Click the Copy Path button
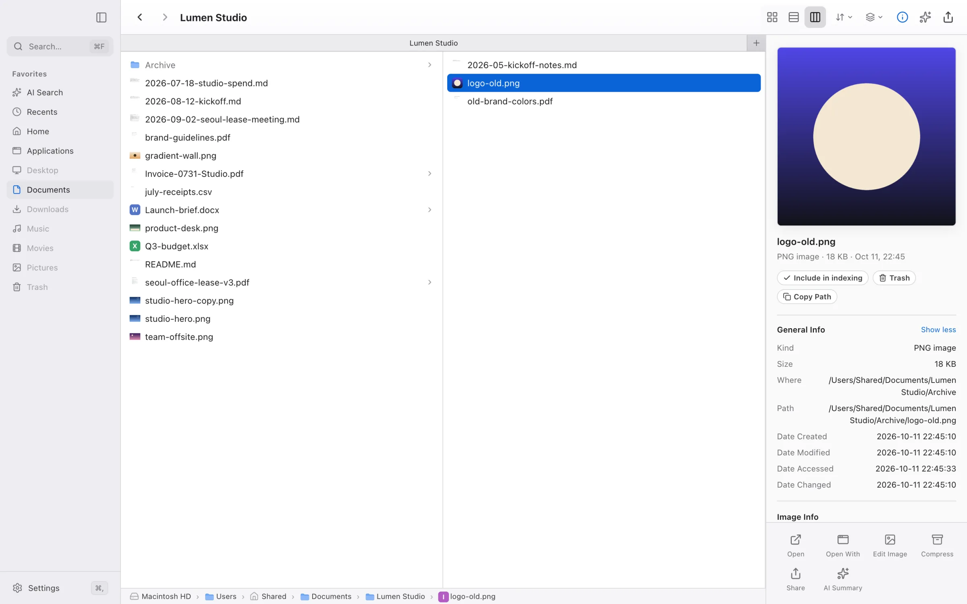 [x=807, y=297]
